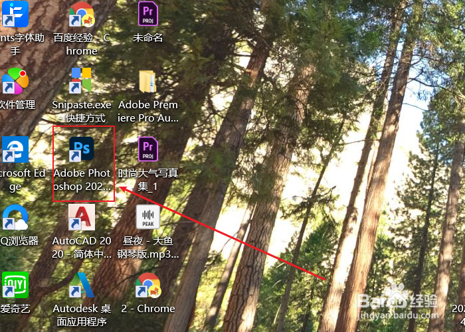465x332 pixels.
Task: Click the Adobe Premiere Pro Au... folder label
Action: click(x=148, y=112)
